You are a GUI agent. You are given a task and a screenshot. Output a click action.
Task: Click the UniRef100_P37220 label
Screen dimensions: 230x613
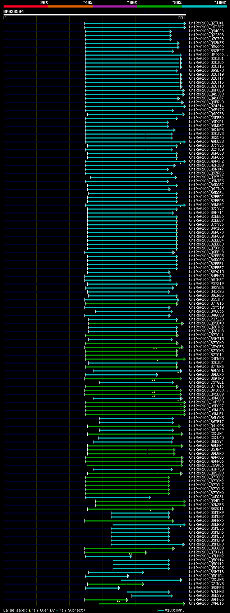206,319
